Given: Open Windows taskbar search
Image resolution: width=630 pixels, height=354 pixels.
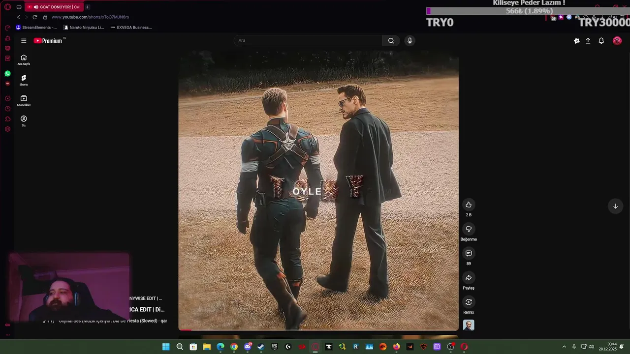Looking at the screenshot, I should pyautogui.click(x=180, y=347).
